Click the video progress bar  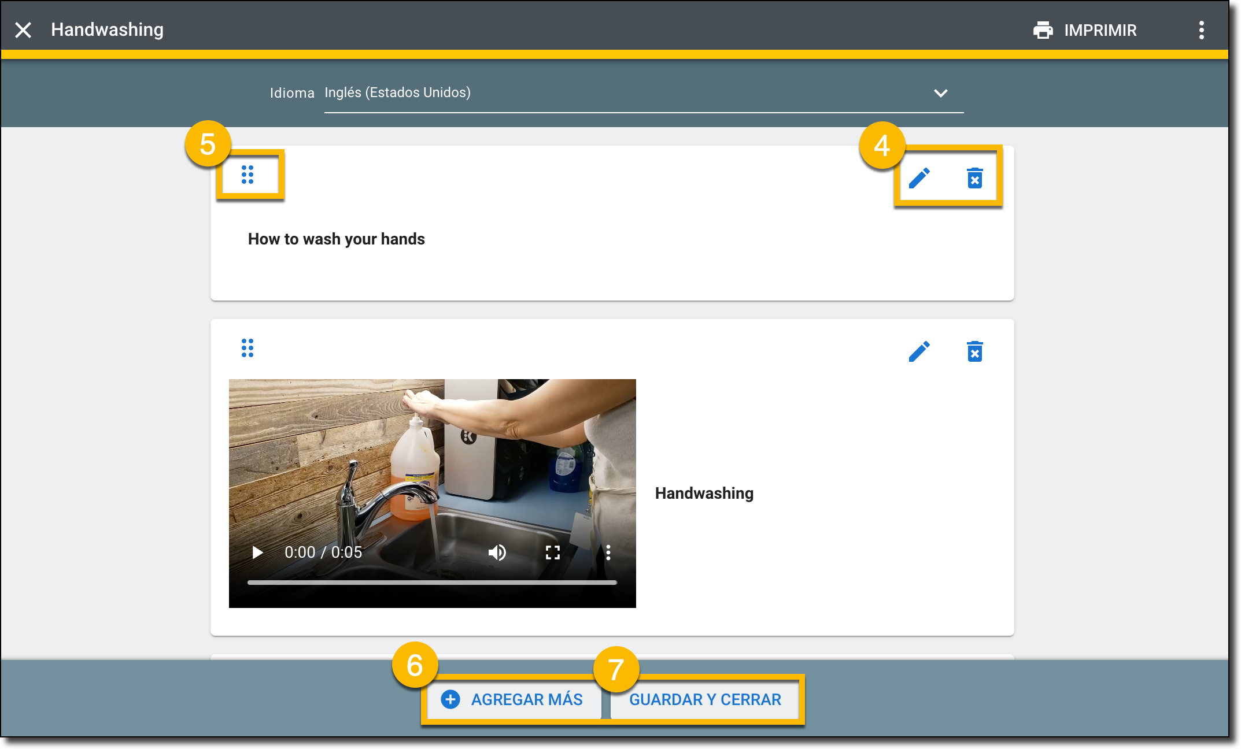tap(432, 583)
